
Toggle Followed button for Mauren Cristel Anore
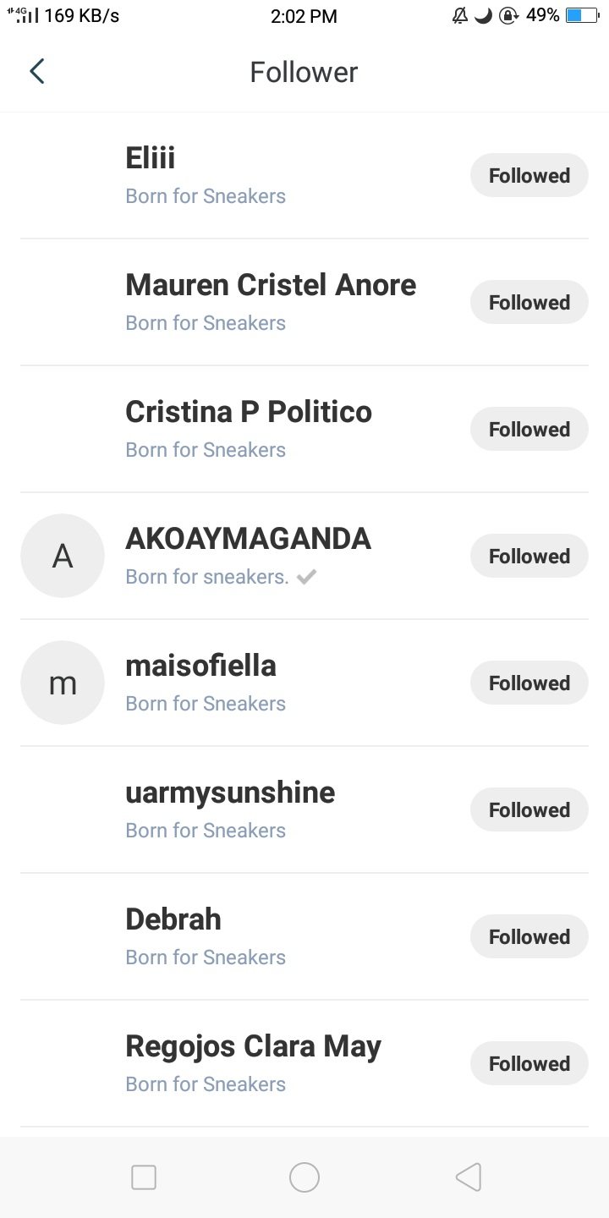click(x=529, y=302)
